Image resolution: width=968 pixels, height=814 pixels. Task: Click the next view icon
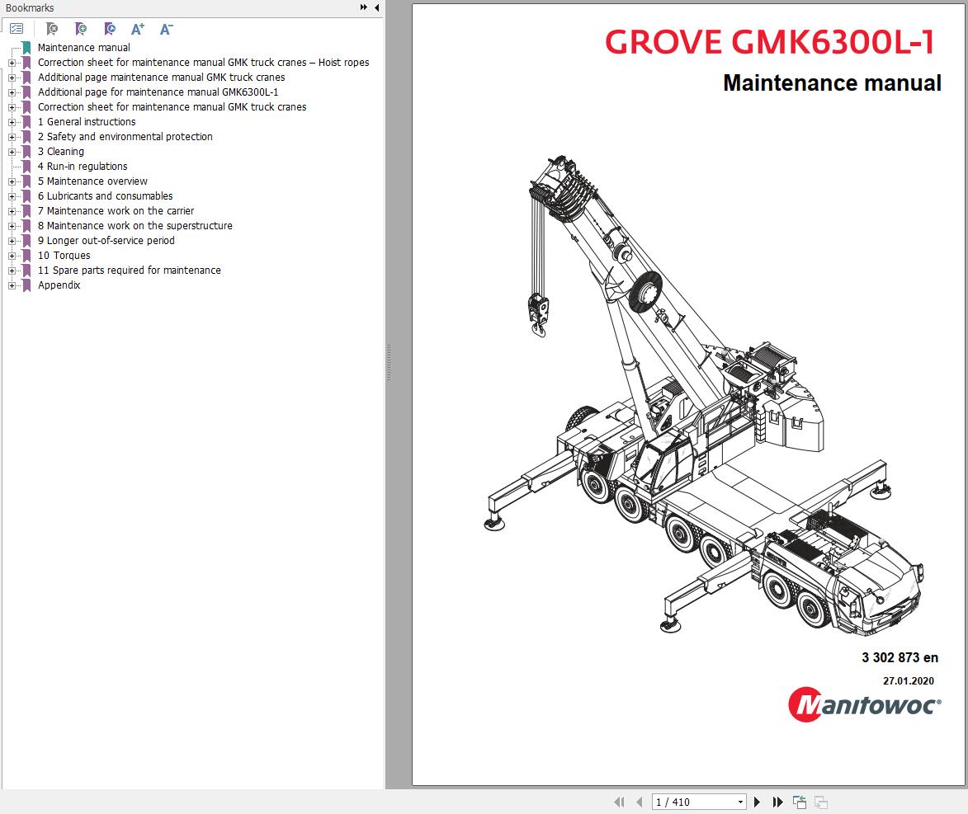point(820,801)
